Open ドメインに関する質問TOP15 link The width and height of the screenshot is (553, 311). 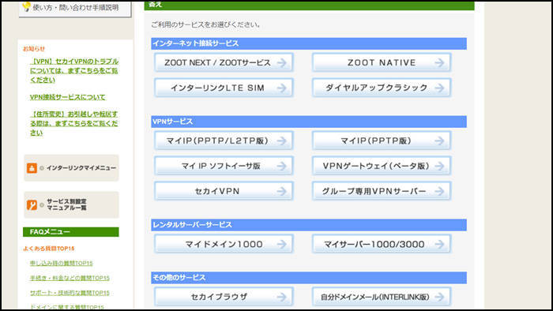66,307
